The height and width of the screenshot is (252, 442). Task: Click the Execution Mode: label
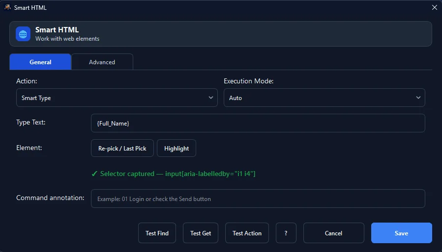click(x=249, y=81)
